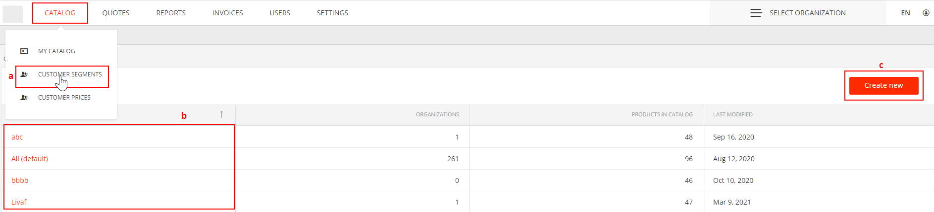934x212 pixels.
Task: Open the abc customer segment
Action: (17, 137)
